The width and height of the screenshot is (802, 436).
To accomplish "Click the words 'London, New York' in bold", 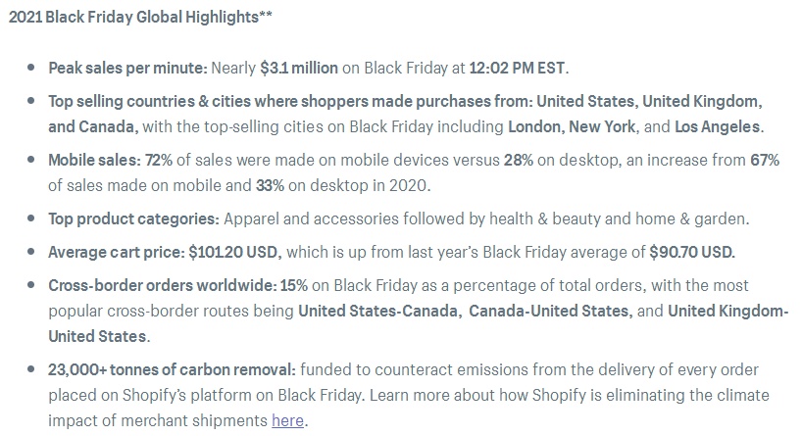I will (x=572, y=126).
